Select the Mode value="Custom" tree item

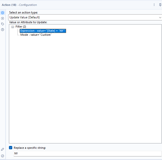[36, 35]
